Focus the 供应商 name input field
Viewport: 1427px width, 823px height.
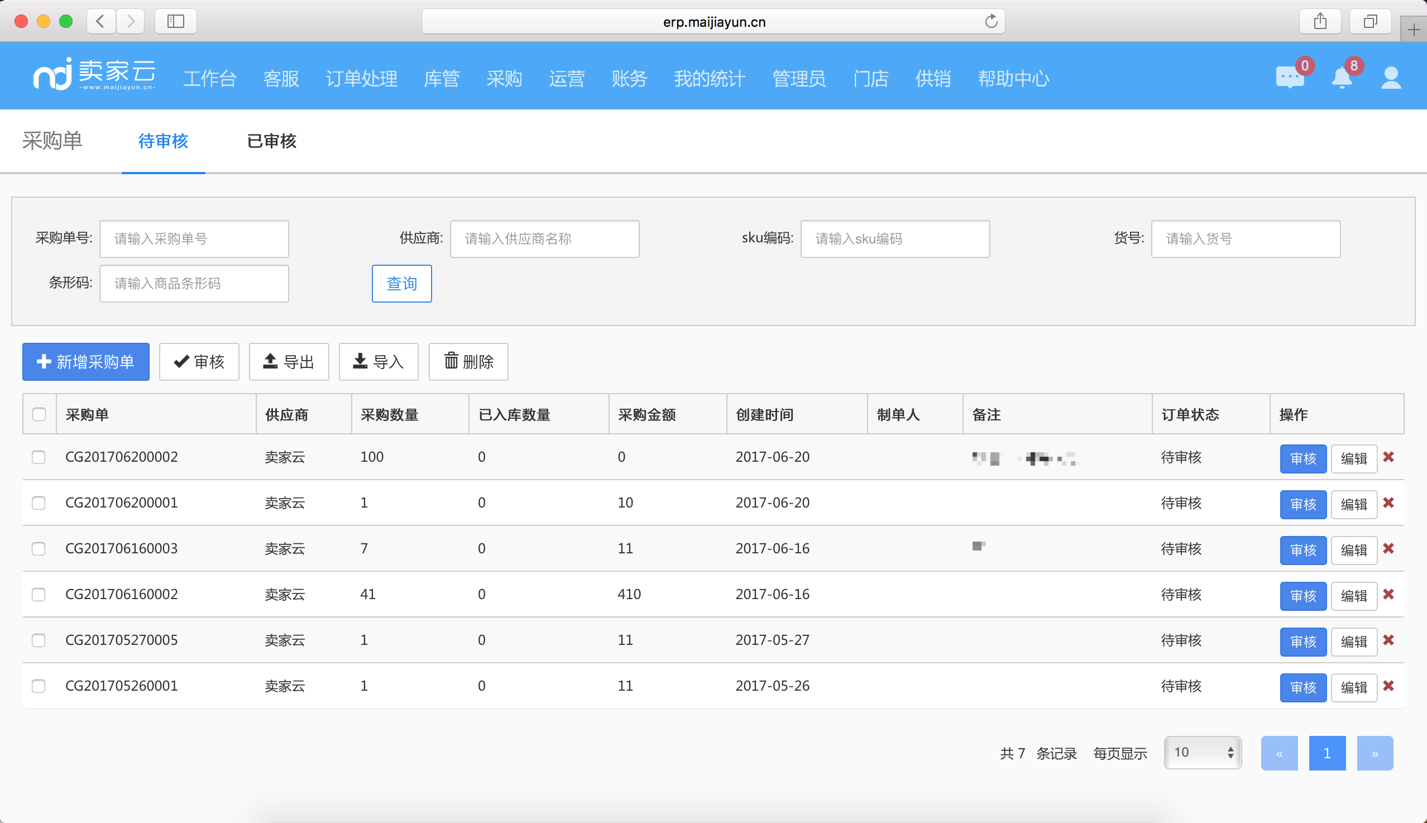[545, 238]
